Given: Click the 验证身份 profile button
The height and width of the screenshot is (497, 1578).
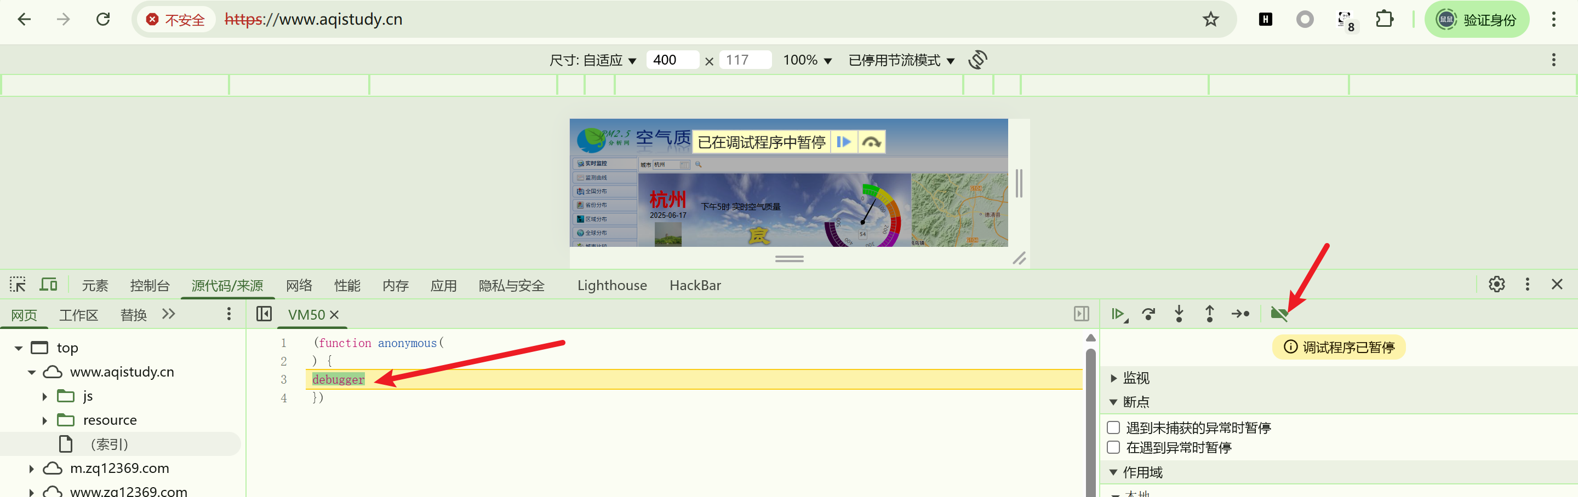Looking at the screenshot, I should click(1477, 20).
